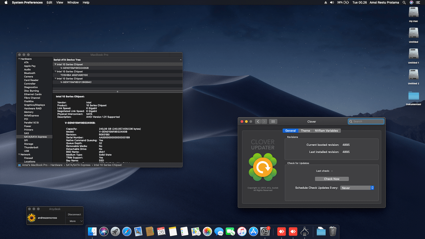Screen dimensions: 425x239
Task: Click the back arrow in the Clover window
Action: point(258,121)
